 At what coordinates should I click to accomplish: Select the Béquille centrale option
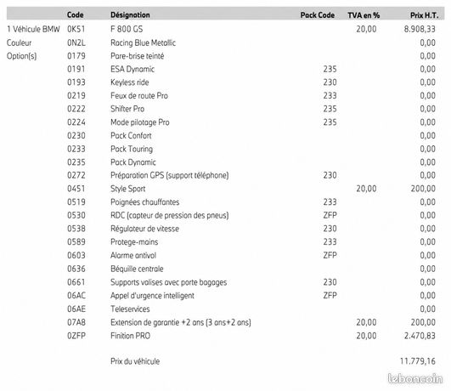tap(138, 269)
